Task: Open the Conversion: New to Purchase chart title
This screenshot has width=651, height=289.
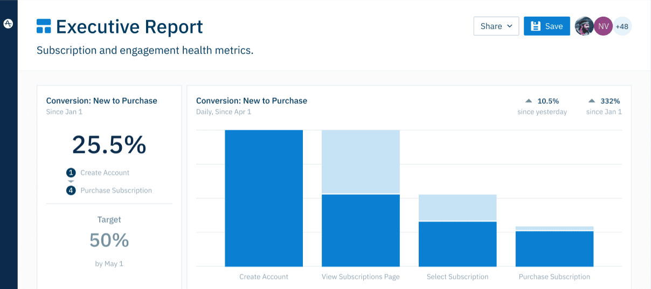Action: pos(252,101)
